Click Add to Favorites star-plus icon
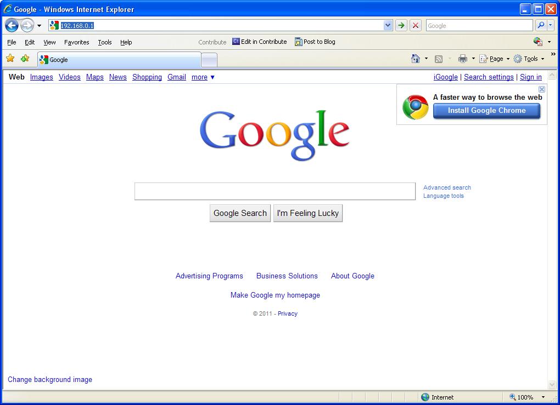Image resolution: width=560 pixels, height=405 pixels. pyautogui.click(x=25, y=58)
